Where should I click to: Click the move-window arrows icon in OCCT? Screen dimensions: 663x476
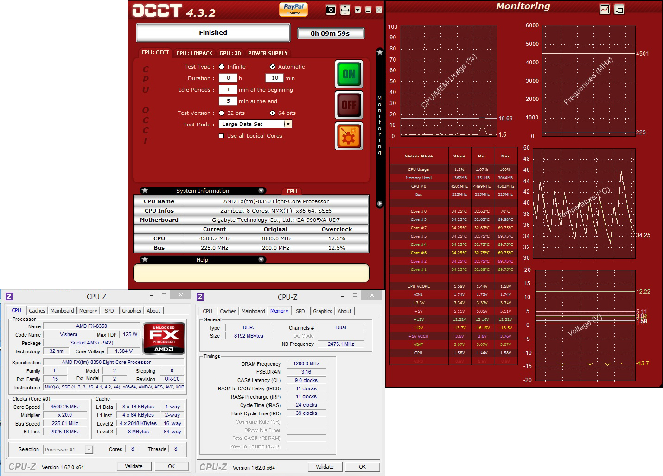point(345,10)
